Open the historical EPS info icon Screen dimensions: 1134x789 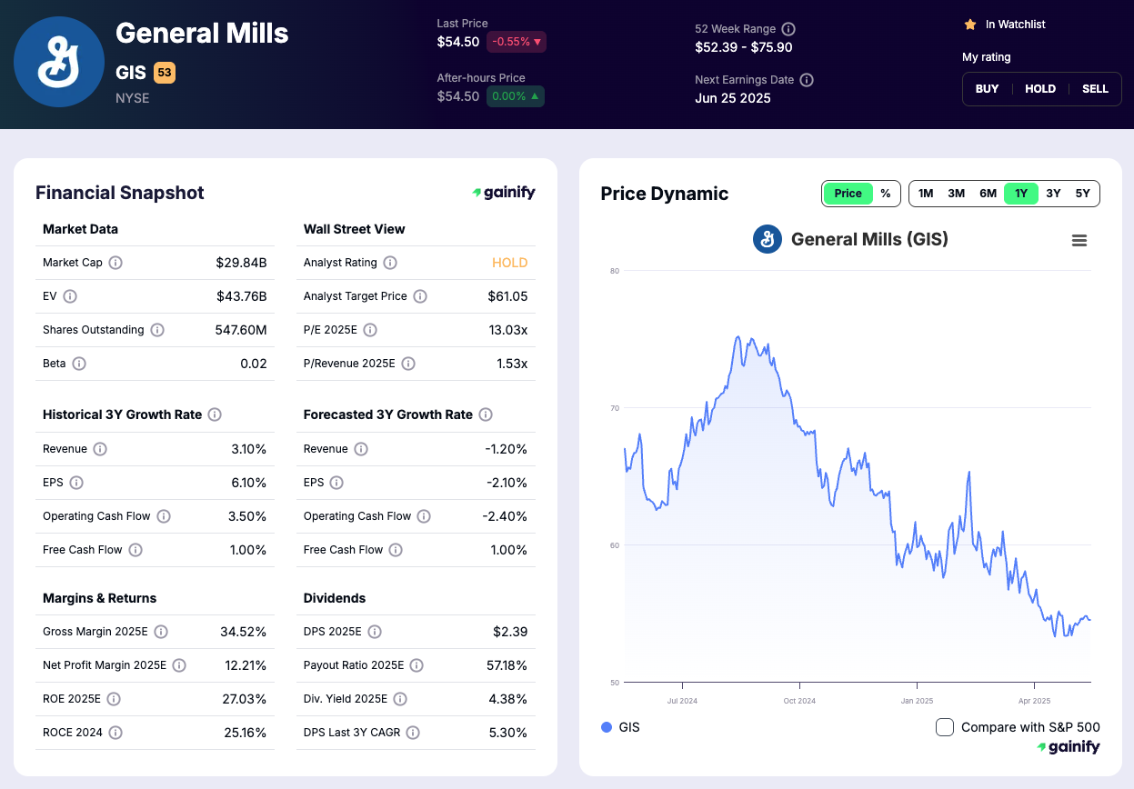(x=76, y=483)
